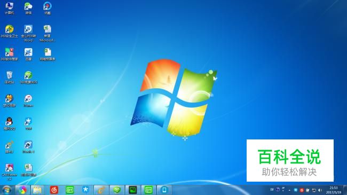Open the green WiFi icon in the taskbar
The image size is (347, 195).
click(117, 190)
